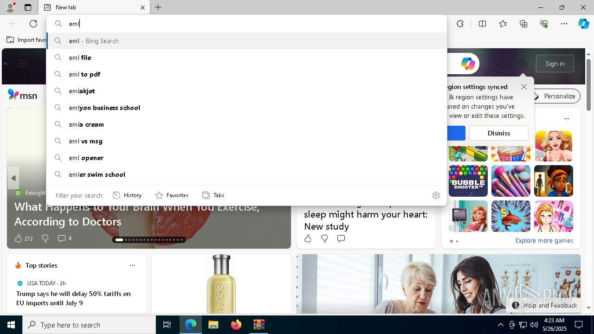Viewport: 594px width, 334px height.
Task: Dismiss the region settings notice
Action: [x=499, y=133]
